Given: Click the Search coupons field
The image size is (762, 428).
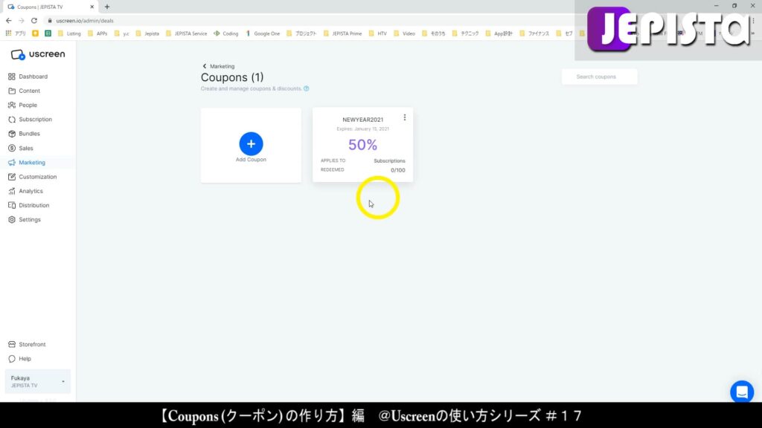Looking at the screenshot, I should [599, 77].
